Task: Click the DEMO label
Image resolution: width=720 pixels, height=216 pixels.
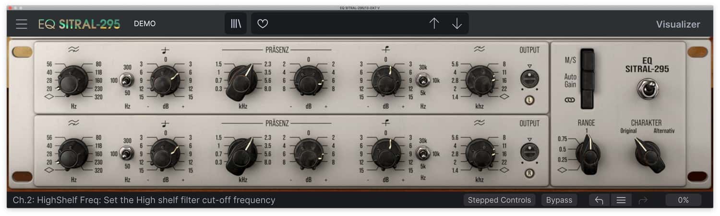Action: (144, 23)
